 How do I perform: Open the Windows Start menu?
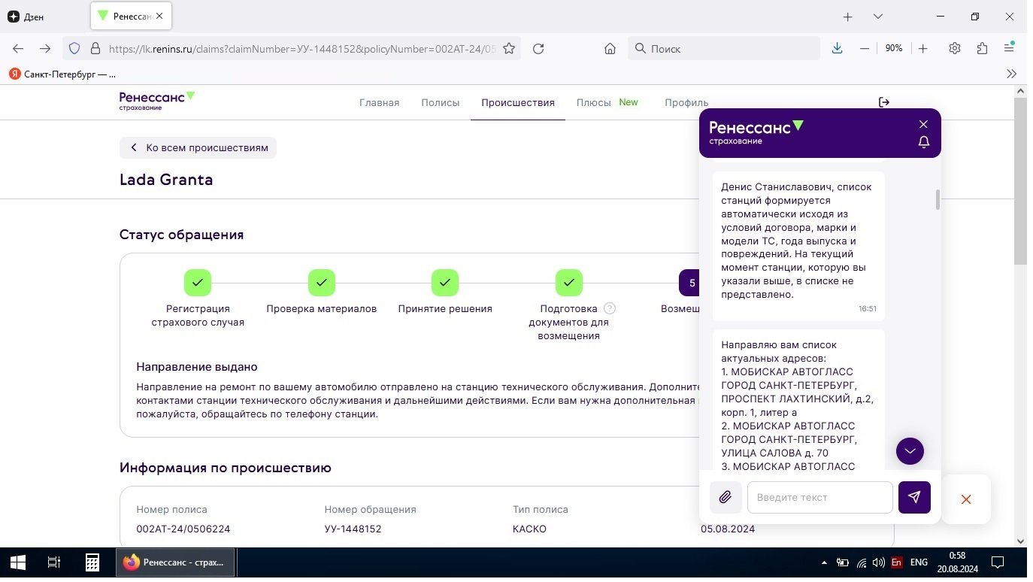click(17, 562)
